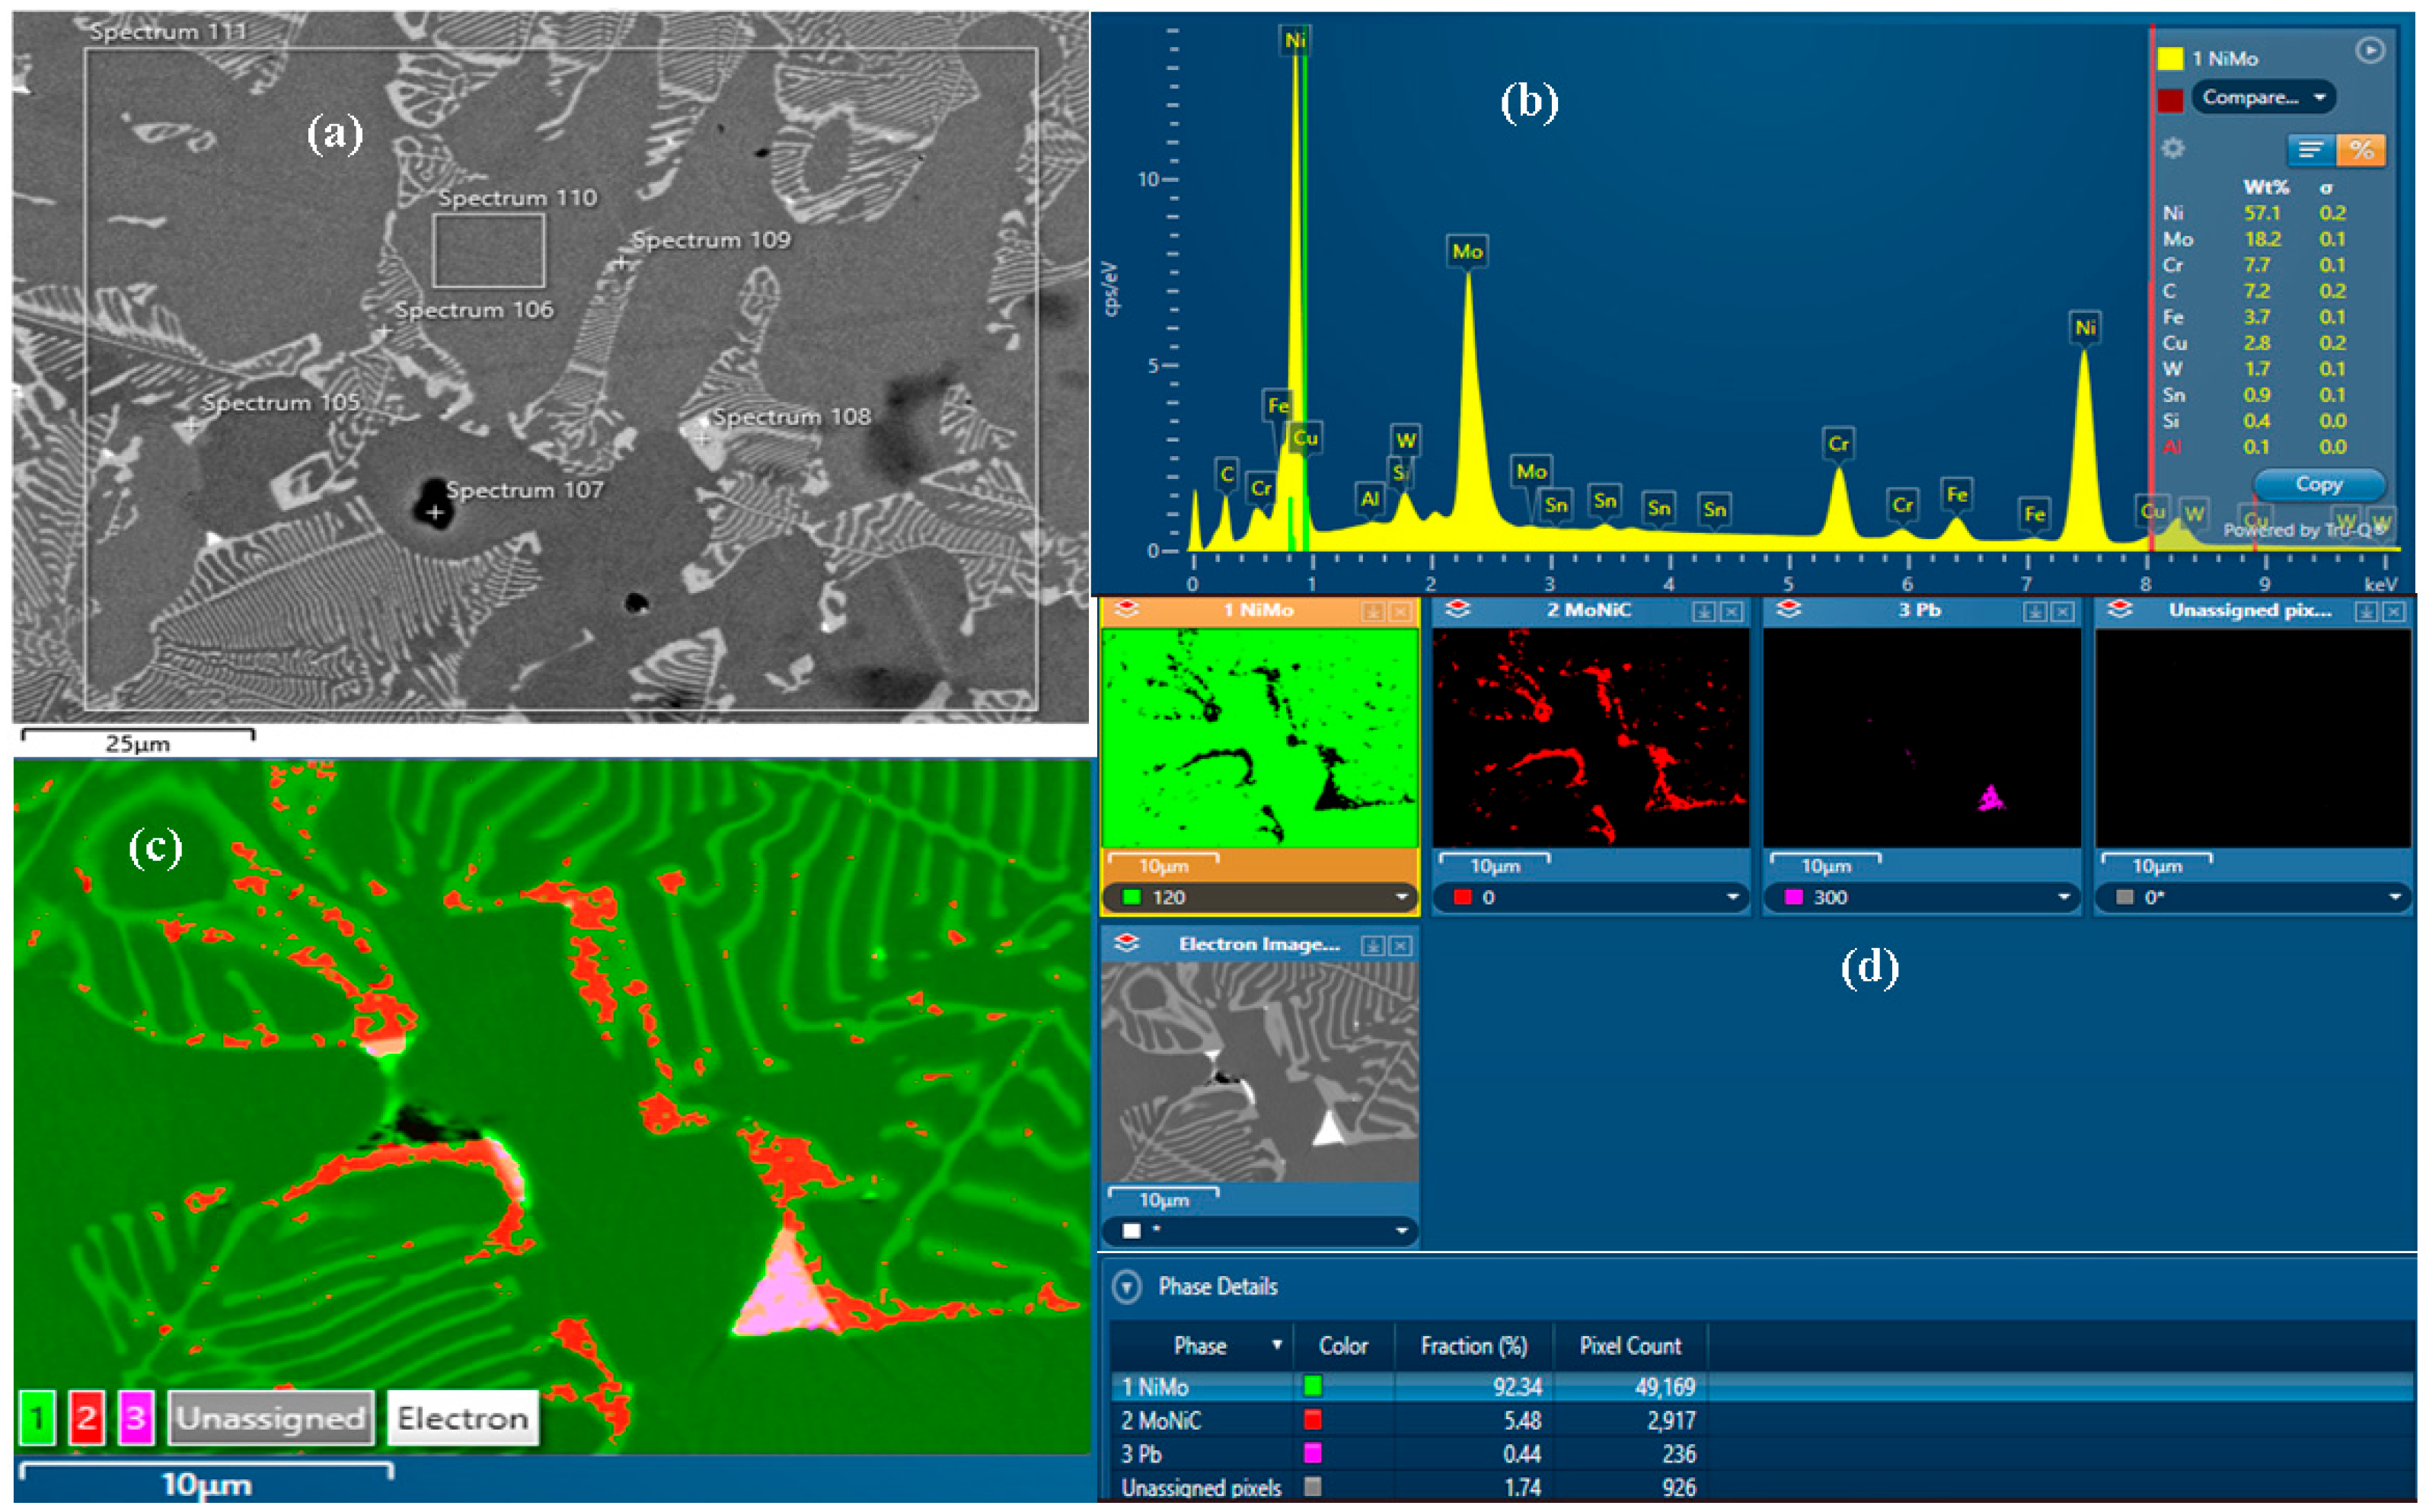Click the Spectrum 107 label on the SEM image
The image size is (2426, 1512).
coord(524,490)
